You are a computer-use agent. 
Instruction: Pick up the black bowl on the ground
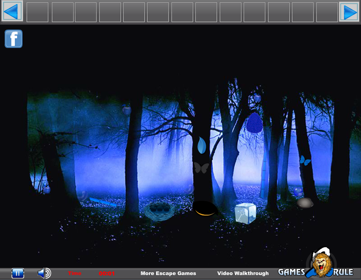pos(205,208)
